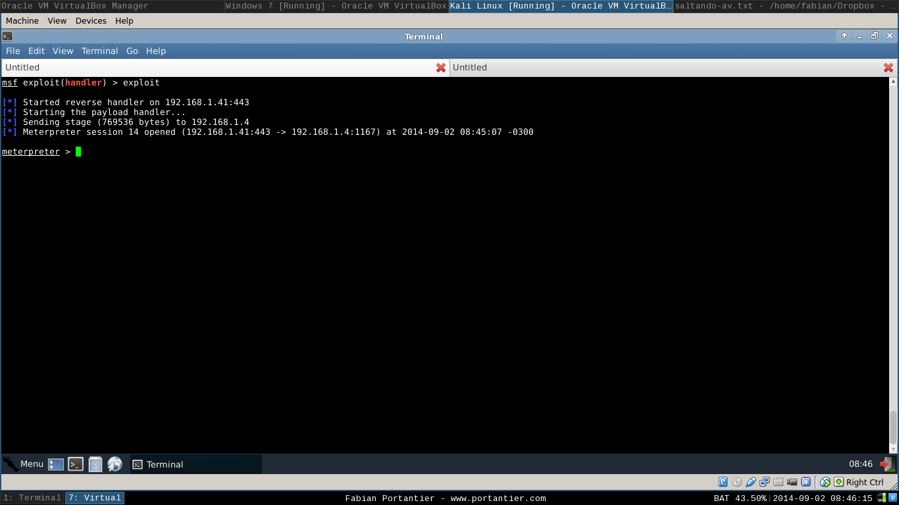Click the VirtualBox optical disc status icon

pos(737,482)
